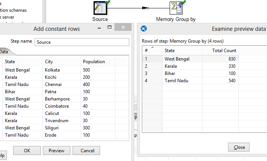Close the preview data window
267x161 pixels.
pos(239,147)
